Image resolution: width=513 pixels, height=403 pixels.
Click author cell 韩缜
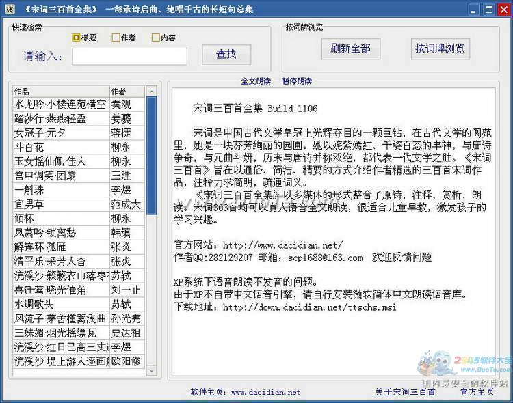(127, 233)
